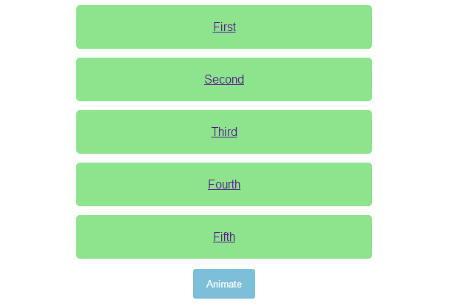Click green box area right of Fifth link
Image resolution: width=466 pixels, height=306 pixels.
pos(311,237)
